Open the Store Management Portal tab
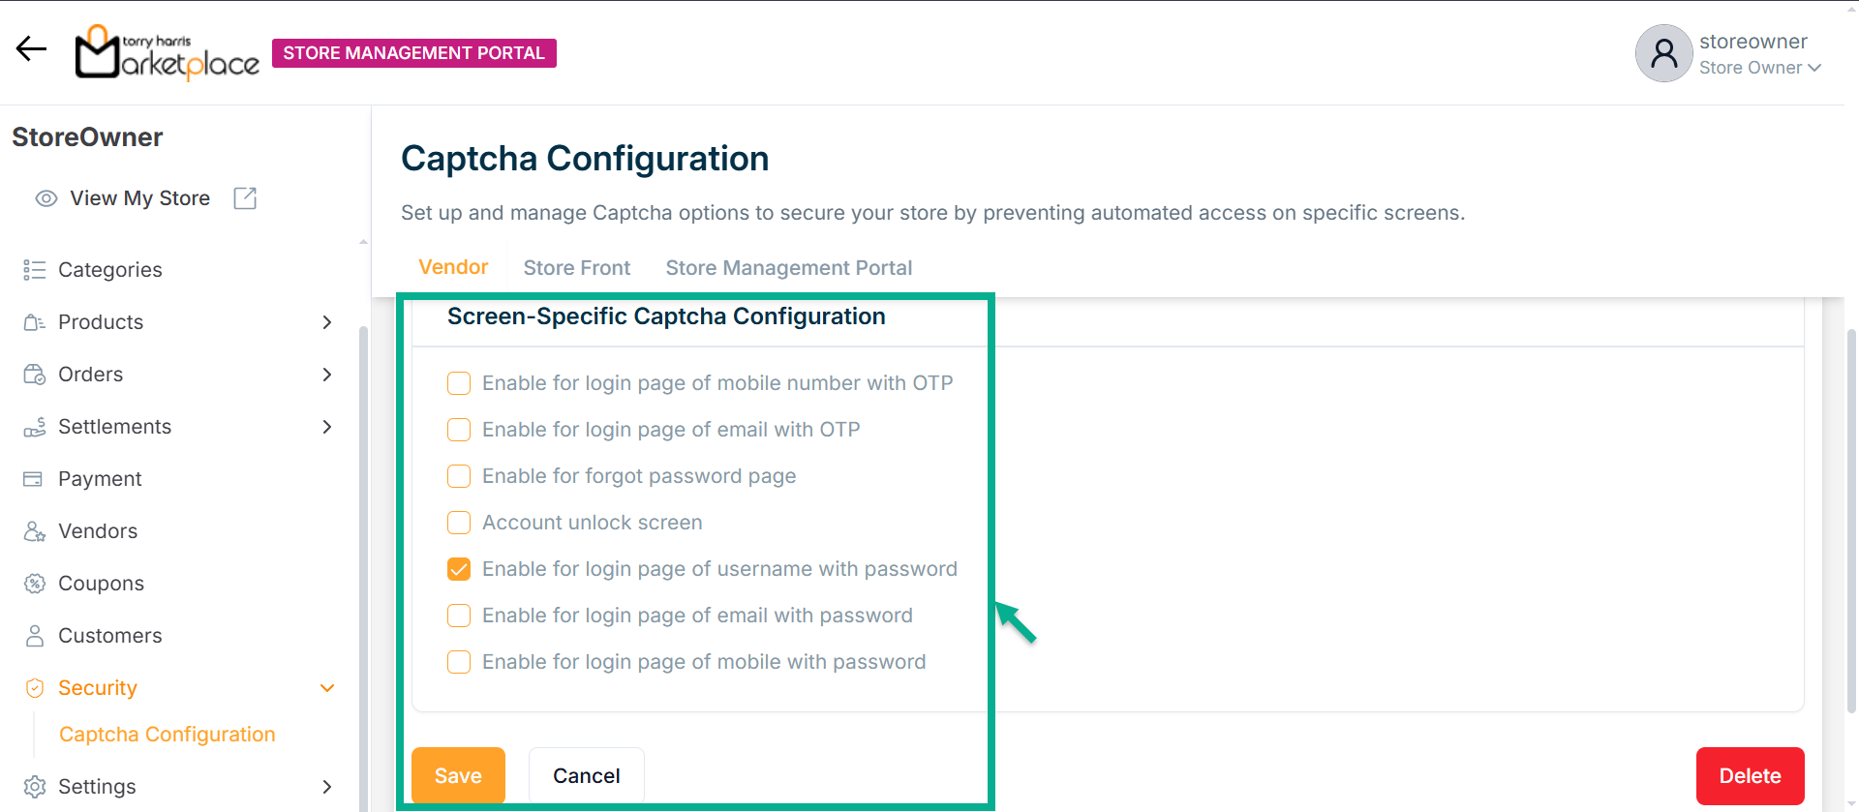Image resolution: width=1859 pixels, height=812 pixels. click(x=788, y=268)
